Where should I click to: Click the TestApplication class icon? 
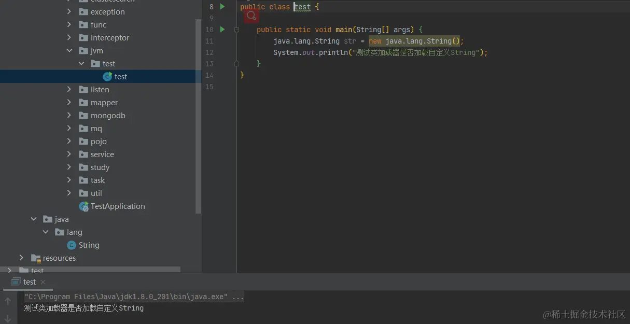[x=83, y=206]
